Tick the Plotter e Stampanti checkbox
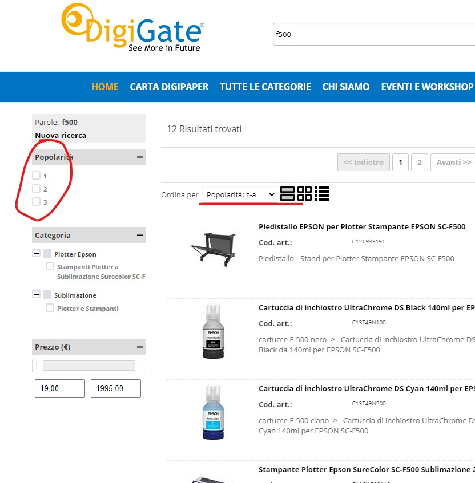Viewport: 475px width, 483px height. (x=50, y=308)
